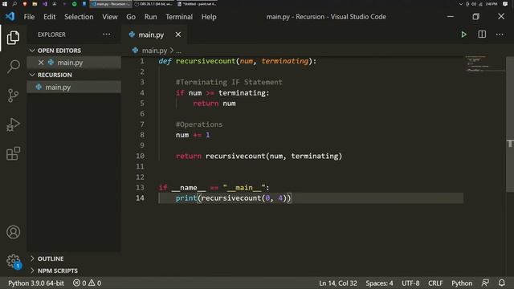
Task: Open Windows Start button in taskbar
Action: (5, 4)
